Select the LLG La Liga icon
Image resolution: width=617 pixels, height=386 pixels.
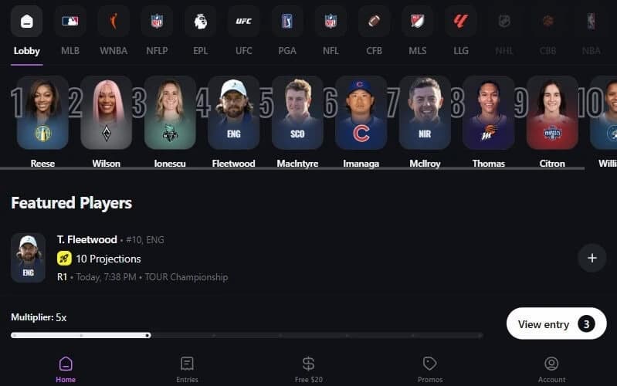pos(461,22)
